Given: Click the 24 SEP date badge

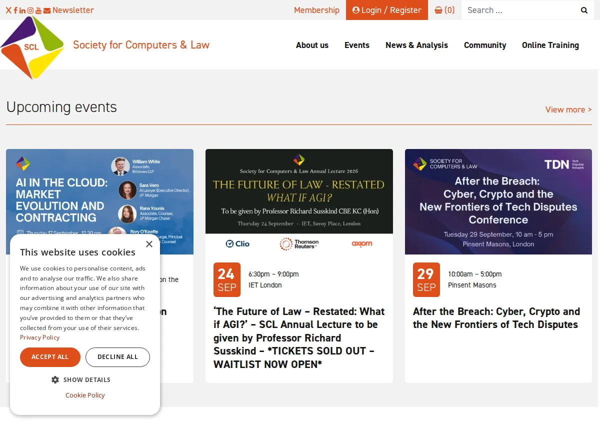Looking at the screenshot, I should (227, 279).
